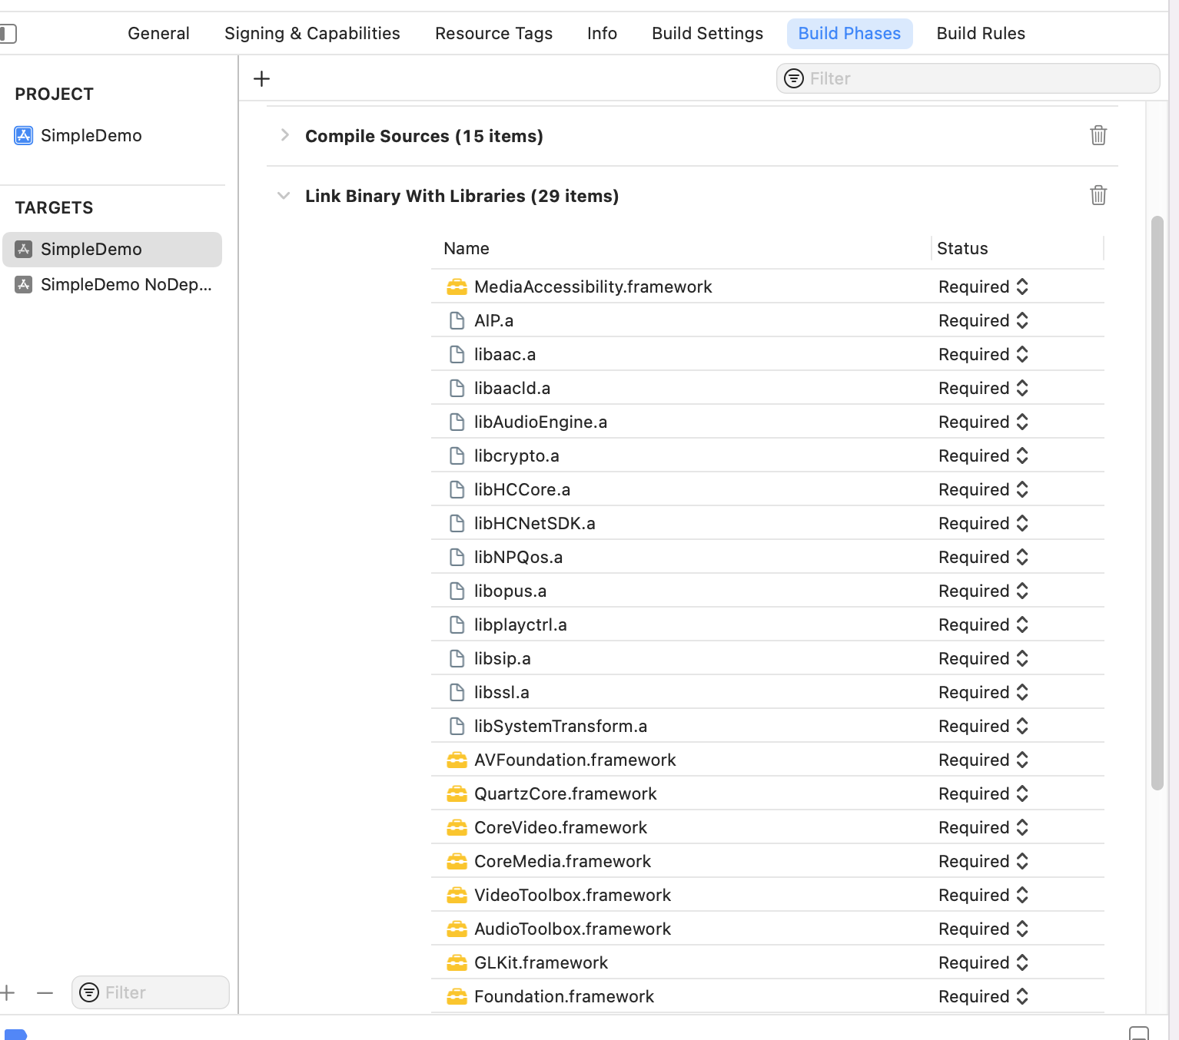This screenshot has height=1040, width=1179.
Task: Click the build phases vertical scrollbar
Action: coord(1157,502)
